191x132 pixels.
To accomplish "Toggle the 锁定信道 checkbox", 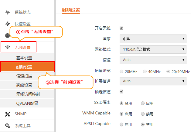I will point(121,91).
